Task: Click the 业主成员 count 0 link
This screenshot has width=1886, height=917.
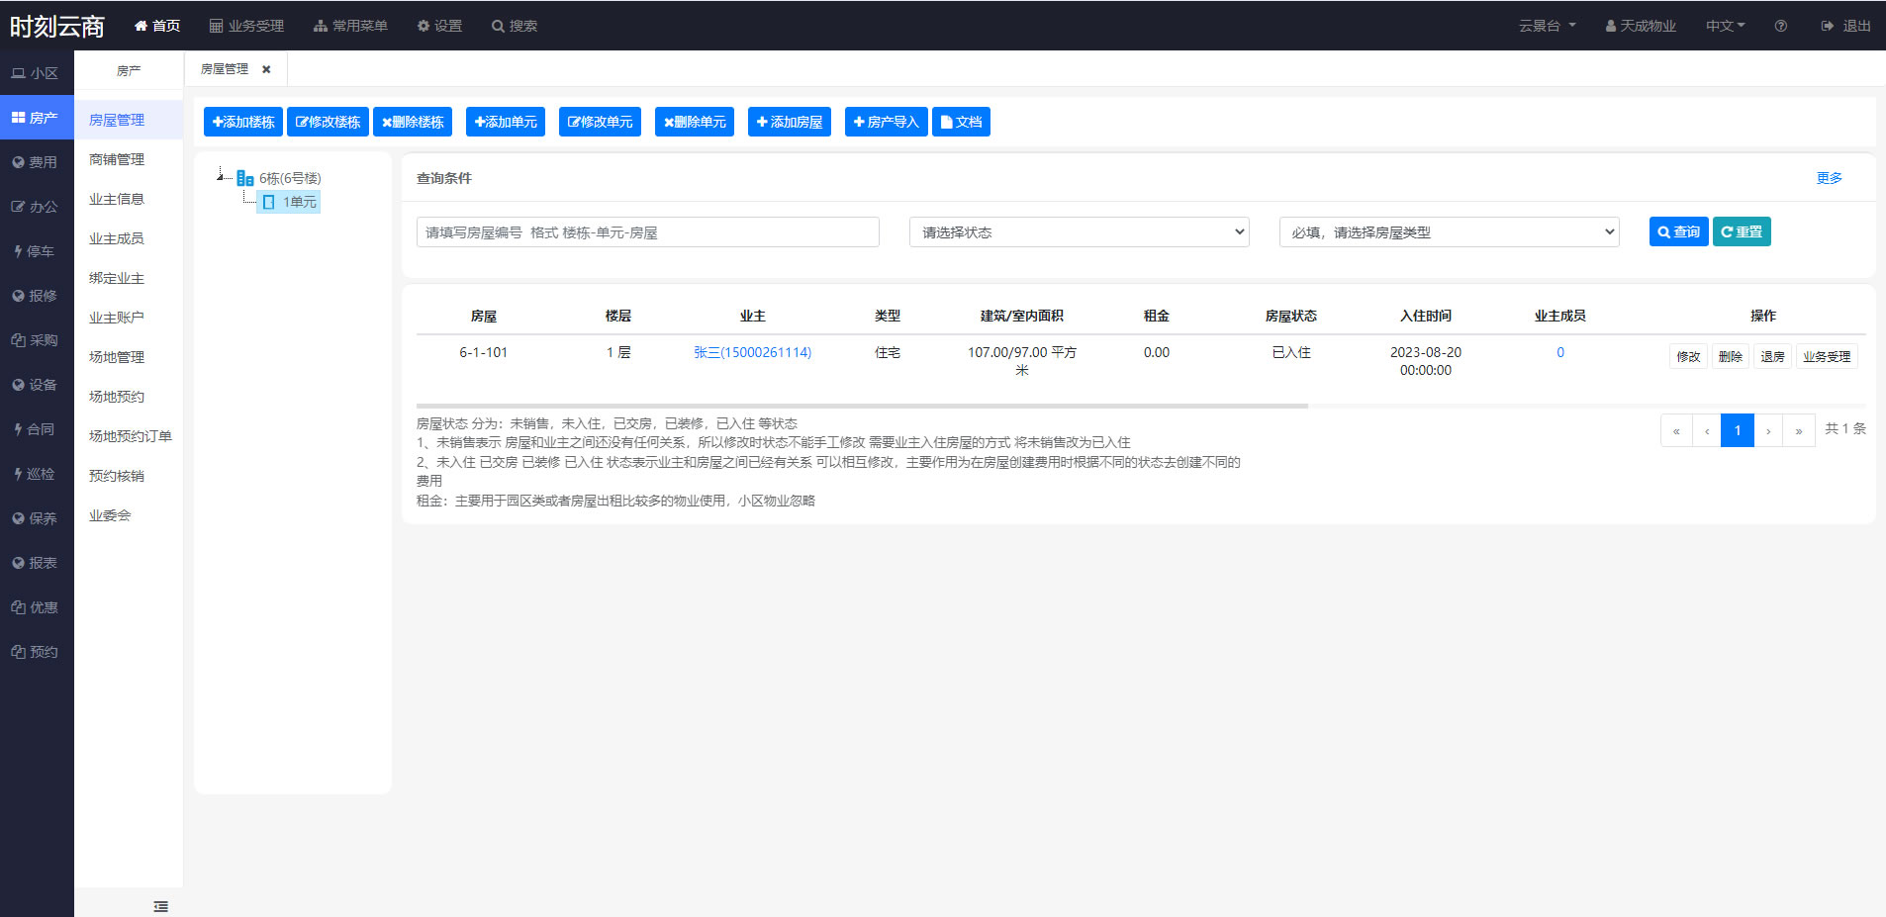Action: (x=1560, y=352)
